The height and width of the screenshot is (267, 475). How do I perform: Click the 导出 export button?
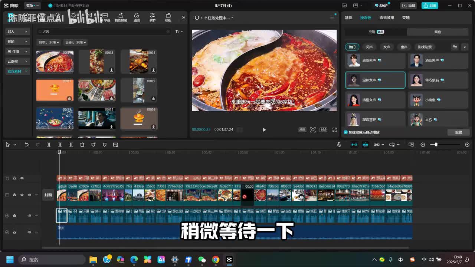[x=430, y=6]
